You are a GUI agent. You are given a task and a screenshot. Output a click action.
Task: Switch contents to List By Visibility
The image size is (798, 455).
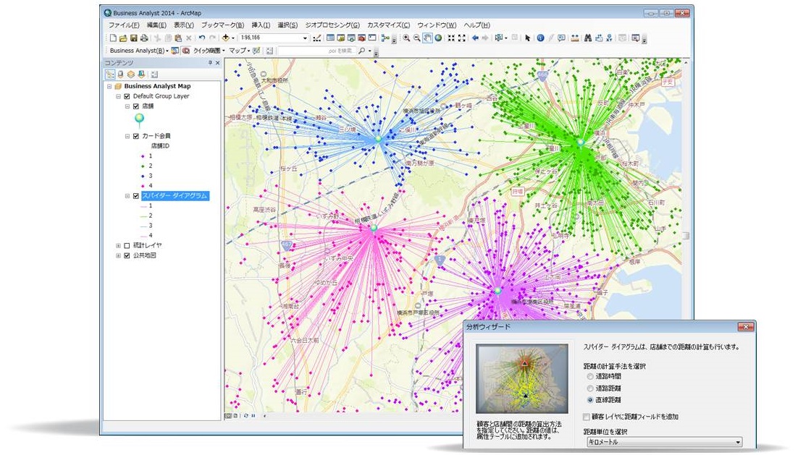(131, 75)
